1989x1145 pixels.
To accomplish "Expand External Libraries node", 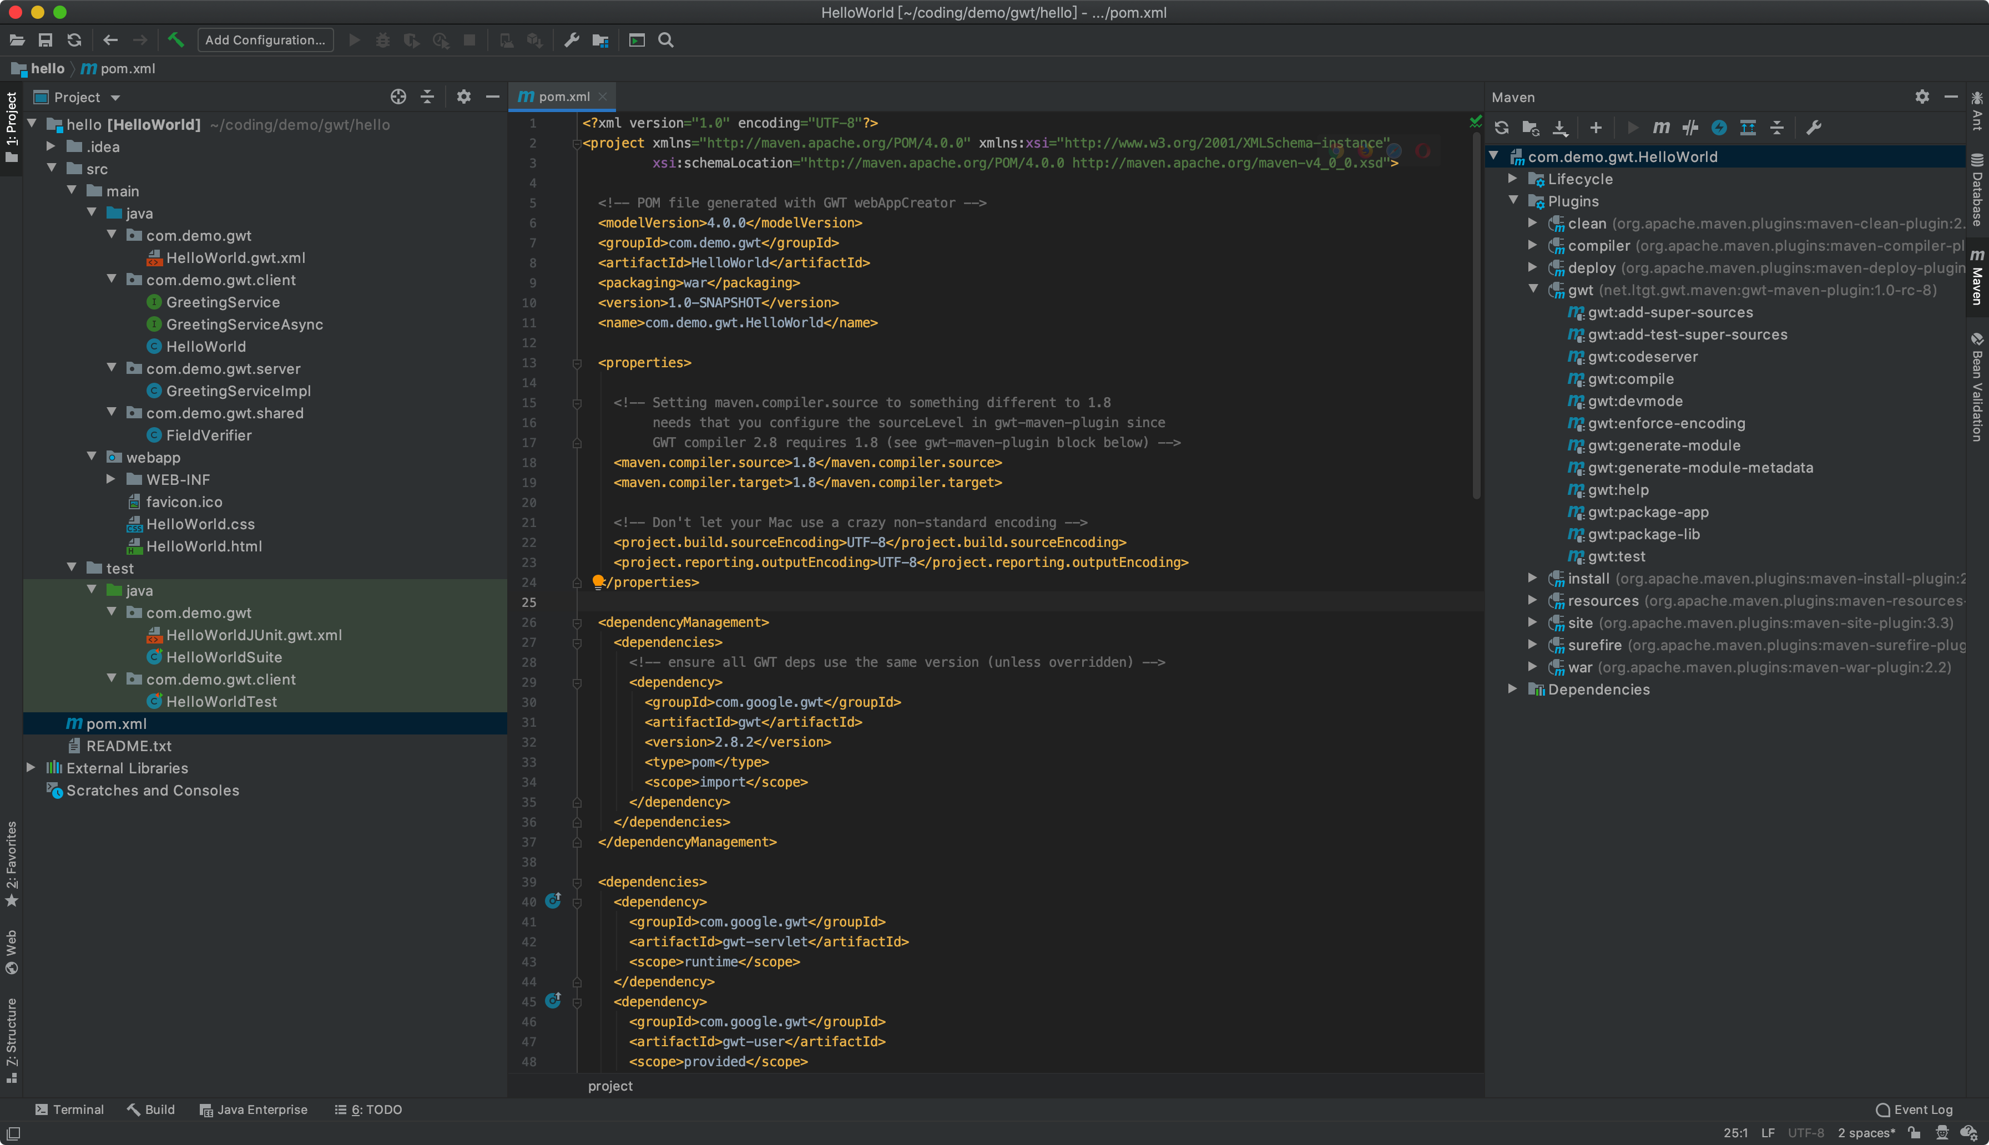I will [x=31, y=768].
